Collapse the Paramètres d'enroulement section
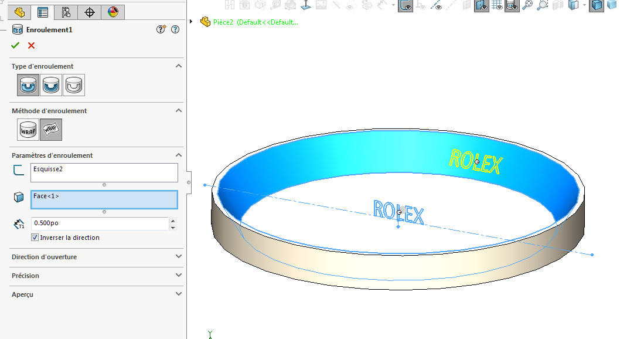This screenshot has width=620, height=339. [179, 155]
